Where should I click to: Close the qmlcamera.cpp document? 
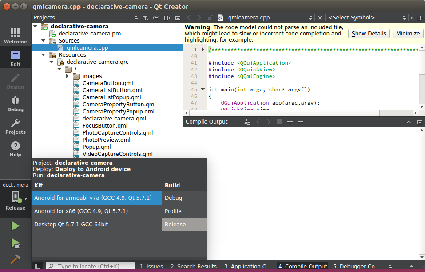click(x=320, y=18)
